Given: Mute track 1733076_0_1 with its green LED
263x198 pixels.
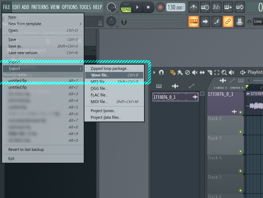Looking at the screenshot, I should (240, 112).
